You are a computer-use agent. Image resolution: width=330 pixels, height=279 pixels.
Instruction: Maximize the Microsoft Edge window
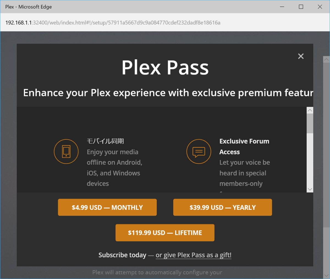301,7
